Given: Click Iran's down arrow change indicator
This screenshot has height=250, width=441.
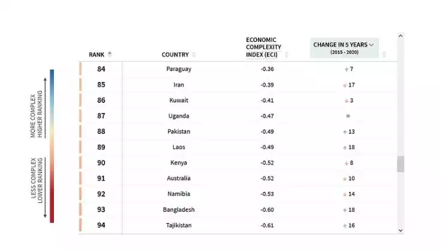Looking at the screenshot, I should (345, 85).
